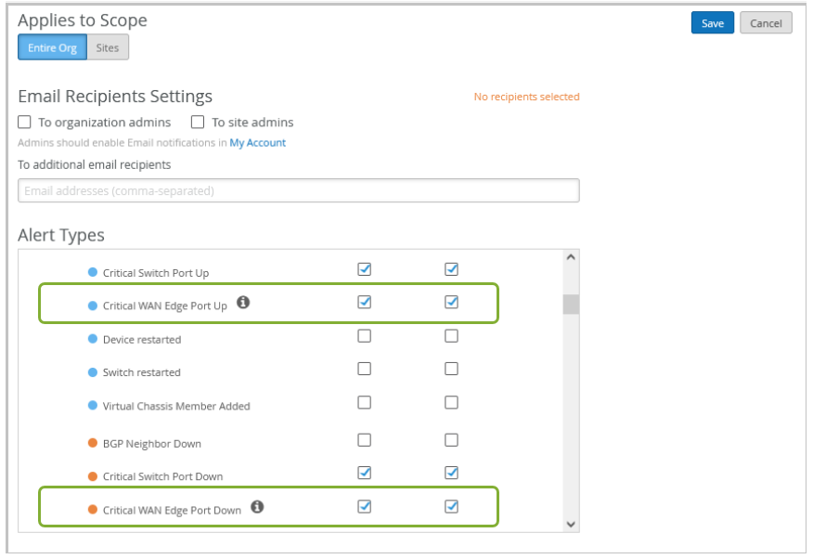The image size is (813, 559).
Task: Tick second checkbox for BGP Neighbor Down
Action: pos(451,440)
